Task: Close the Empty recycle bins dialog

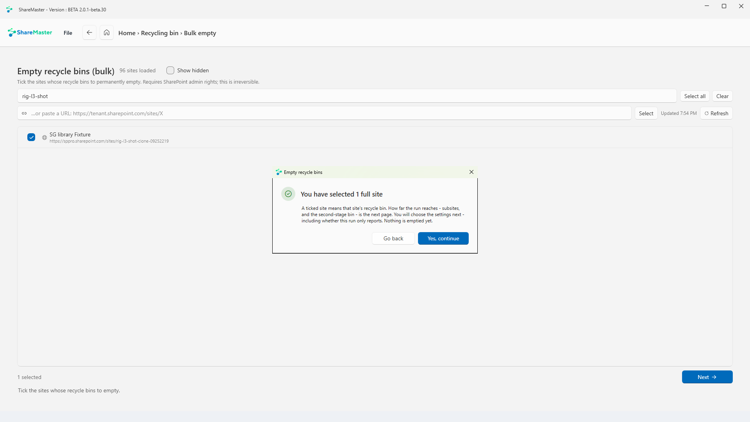Action: [471, 172]
